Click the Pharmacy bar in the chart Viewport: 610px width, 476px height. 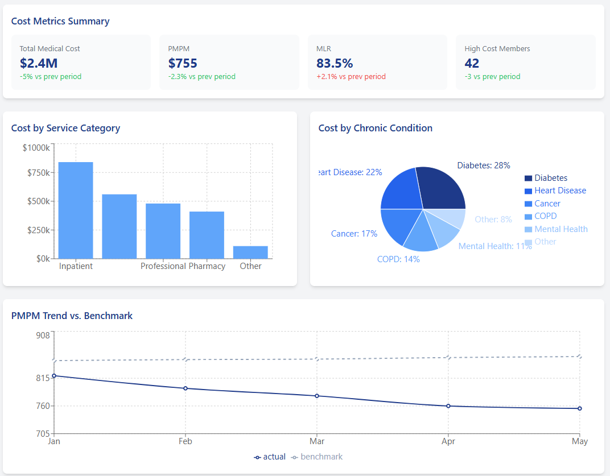tap(207, 235)
